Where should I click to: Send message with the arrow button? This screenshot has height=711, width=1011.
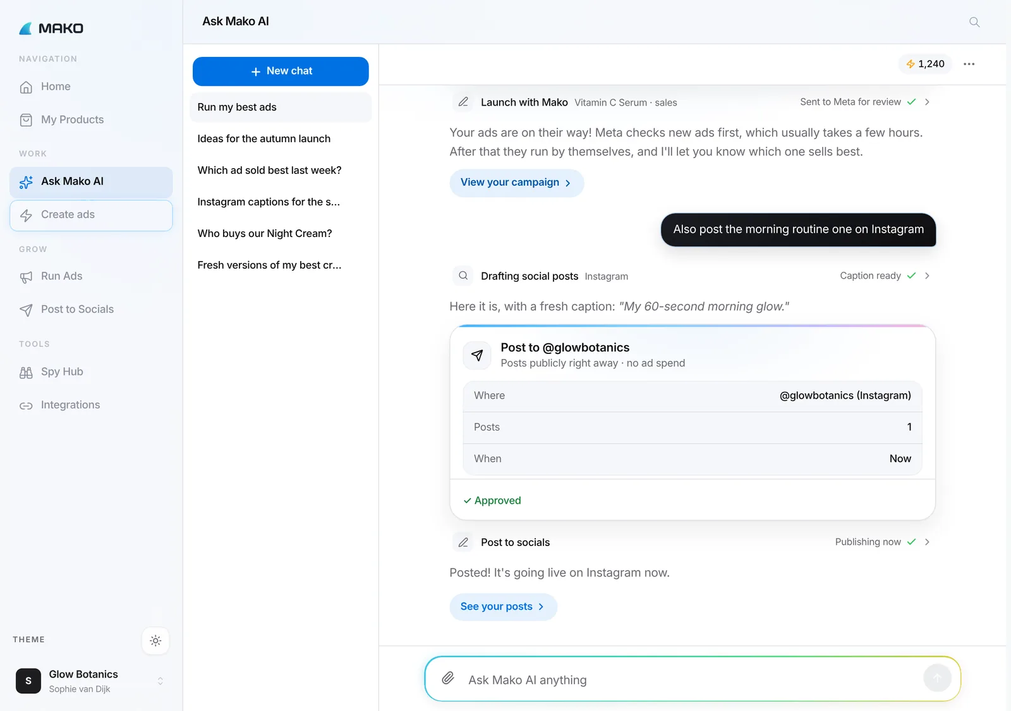click(937, 679)
